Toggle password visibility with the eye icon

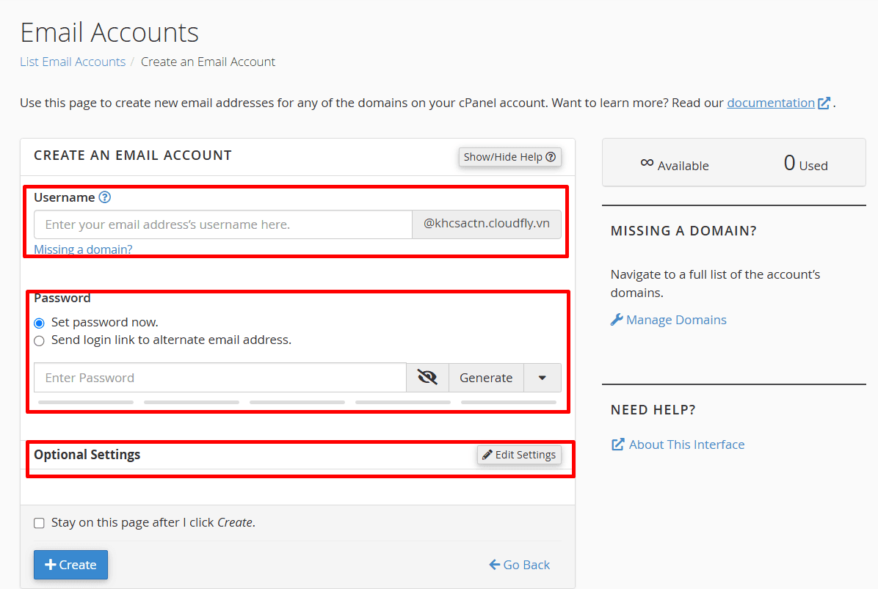coord(427,376)
